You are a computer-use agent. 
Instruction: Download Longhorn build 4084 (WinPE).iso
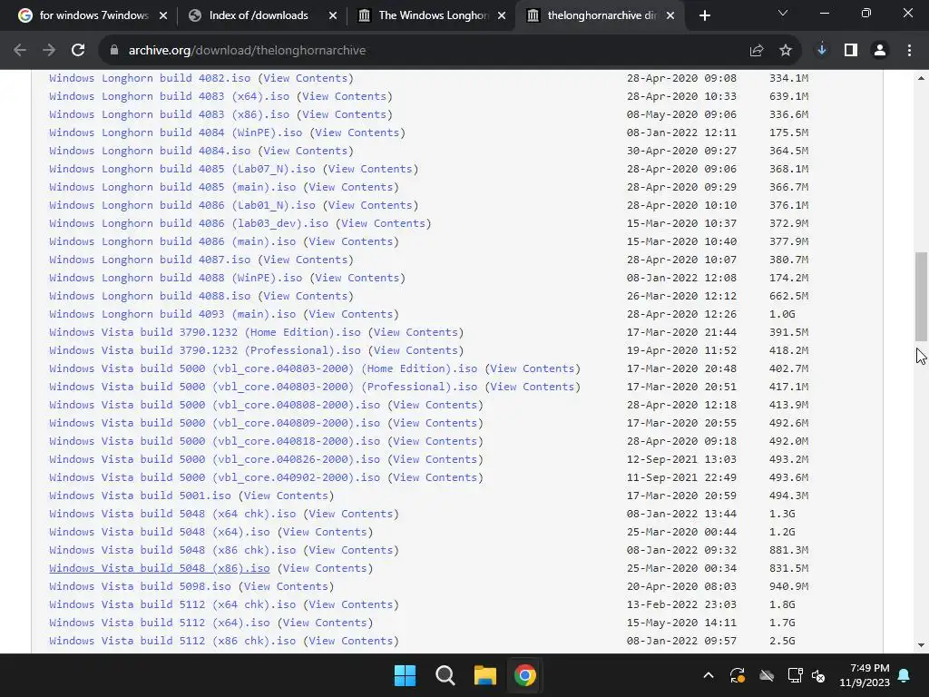[x=176, y=133]
